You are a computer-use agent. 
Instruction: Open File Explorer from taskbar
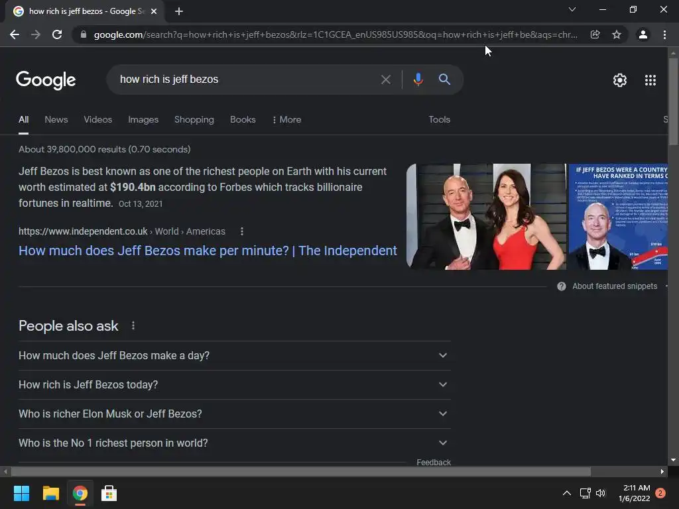click(50, 493)
